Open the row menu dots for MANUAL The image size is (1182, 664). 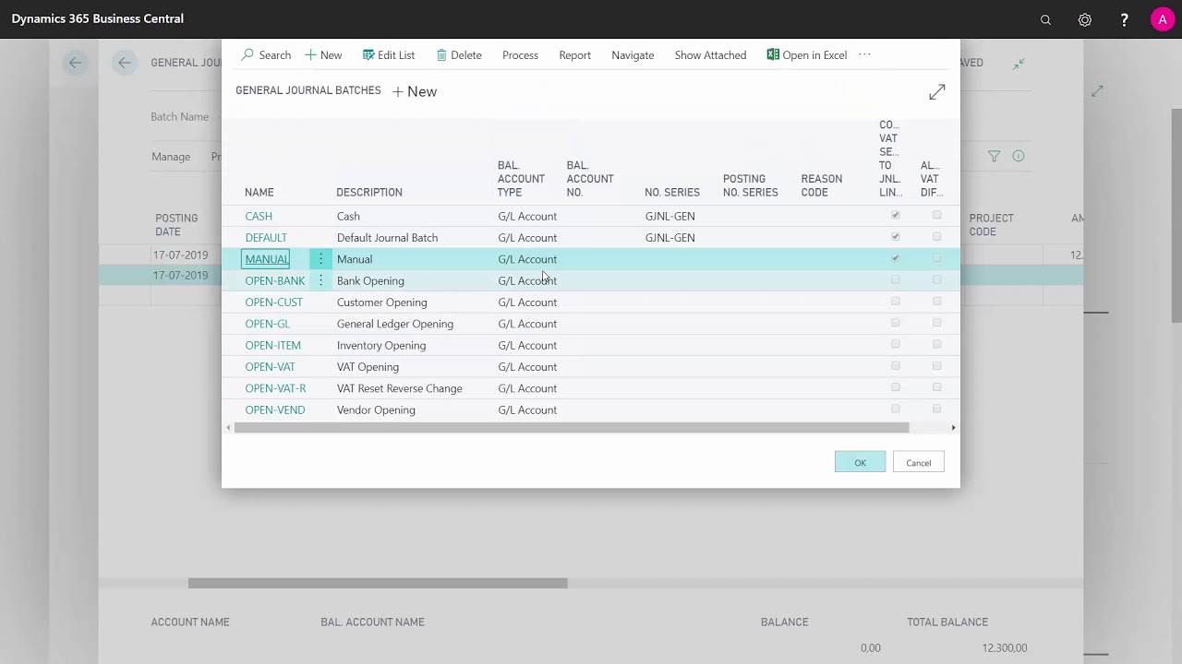coord(320,259)
